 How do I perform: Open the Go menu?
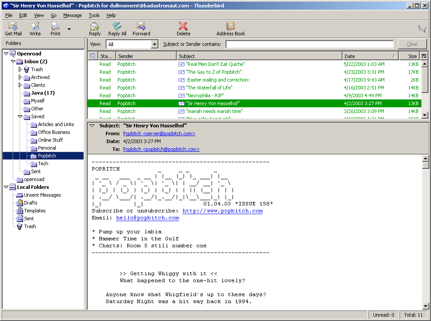54,15
